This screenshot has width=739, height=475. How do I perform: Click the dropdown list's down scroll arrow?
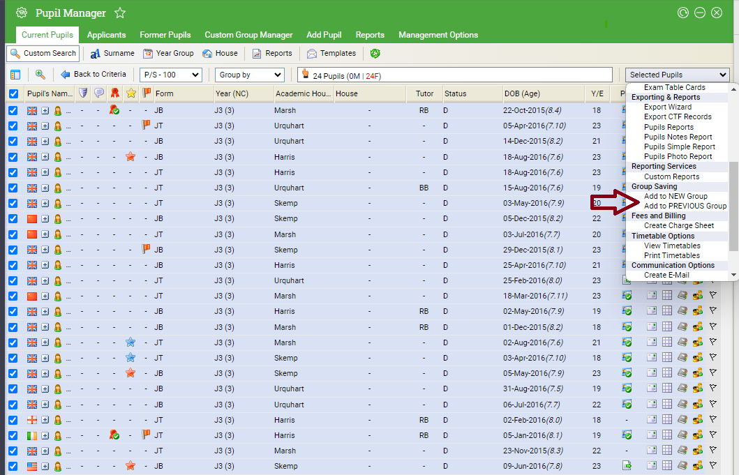(x=733, y=275)
